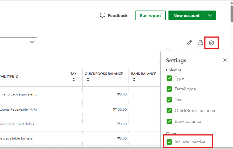
Task: Sort by Bank Balance column arrows
Action: (134, 80)
